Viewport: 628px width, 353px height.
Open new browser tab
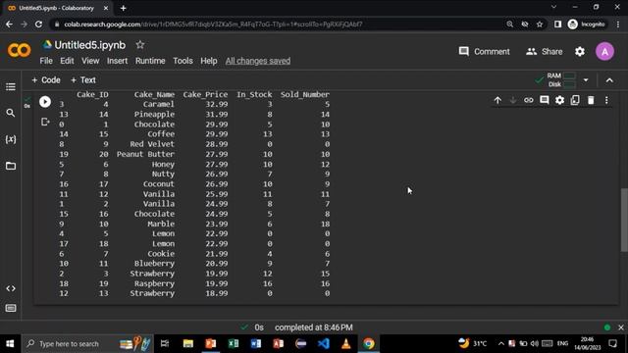123,8
